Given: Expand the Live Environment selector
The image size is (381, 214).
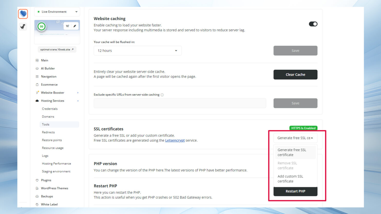Looking at the screenshot, I should tap(57, 12).
